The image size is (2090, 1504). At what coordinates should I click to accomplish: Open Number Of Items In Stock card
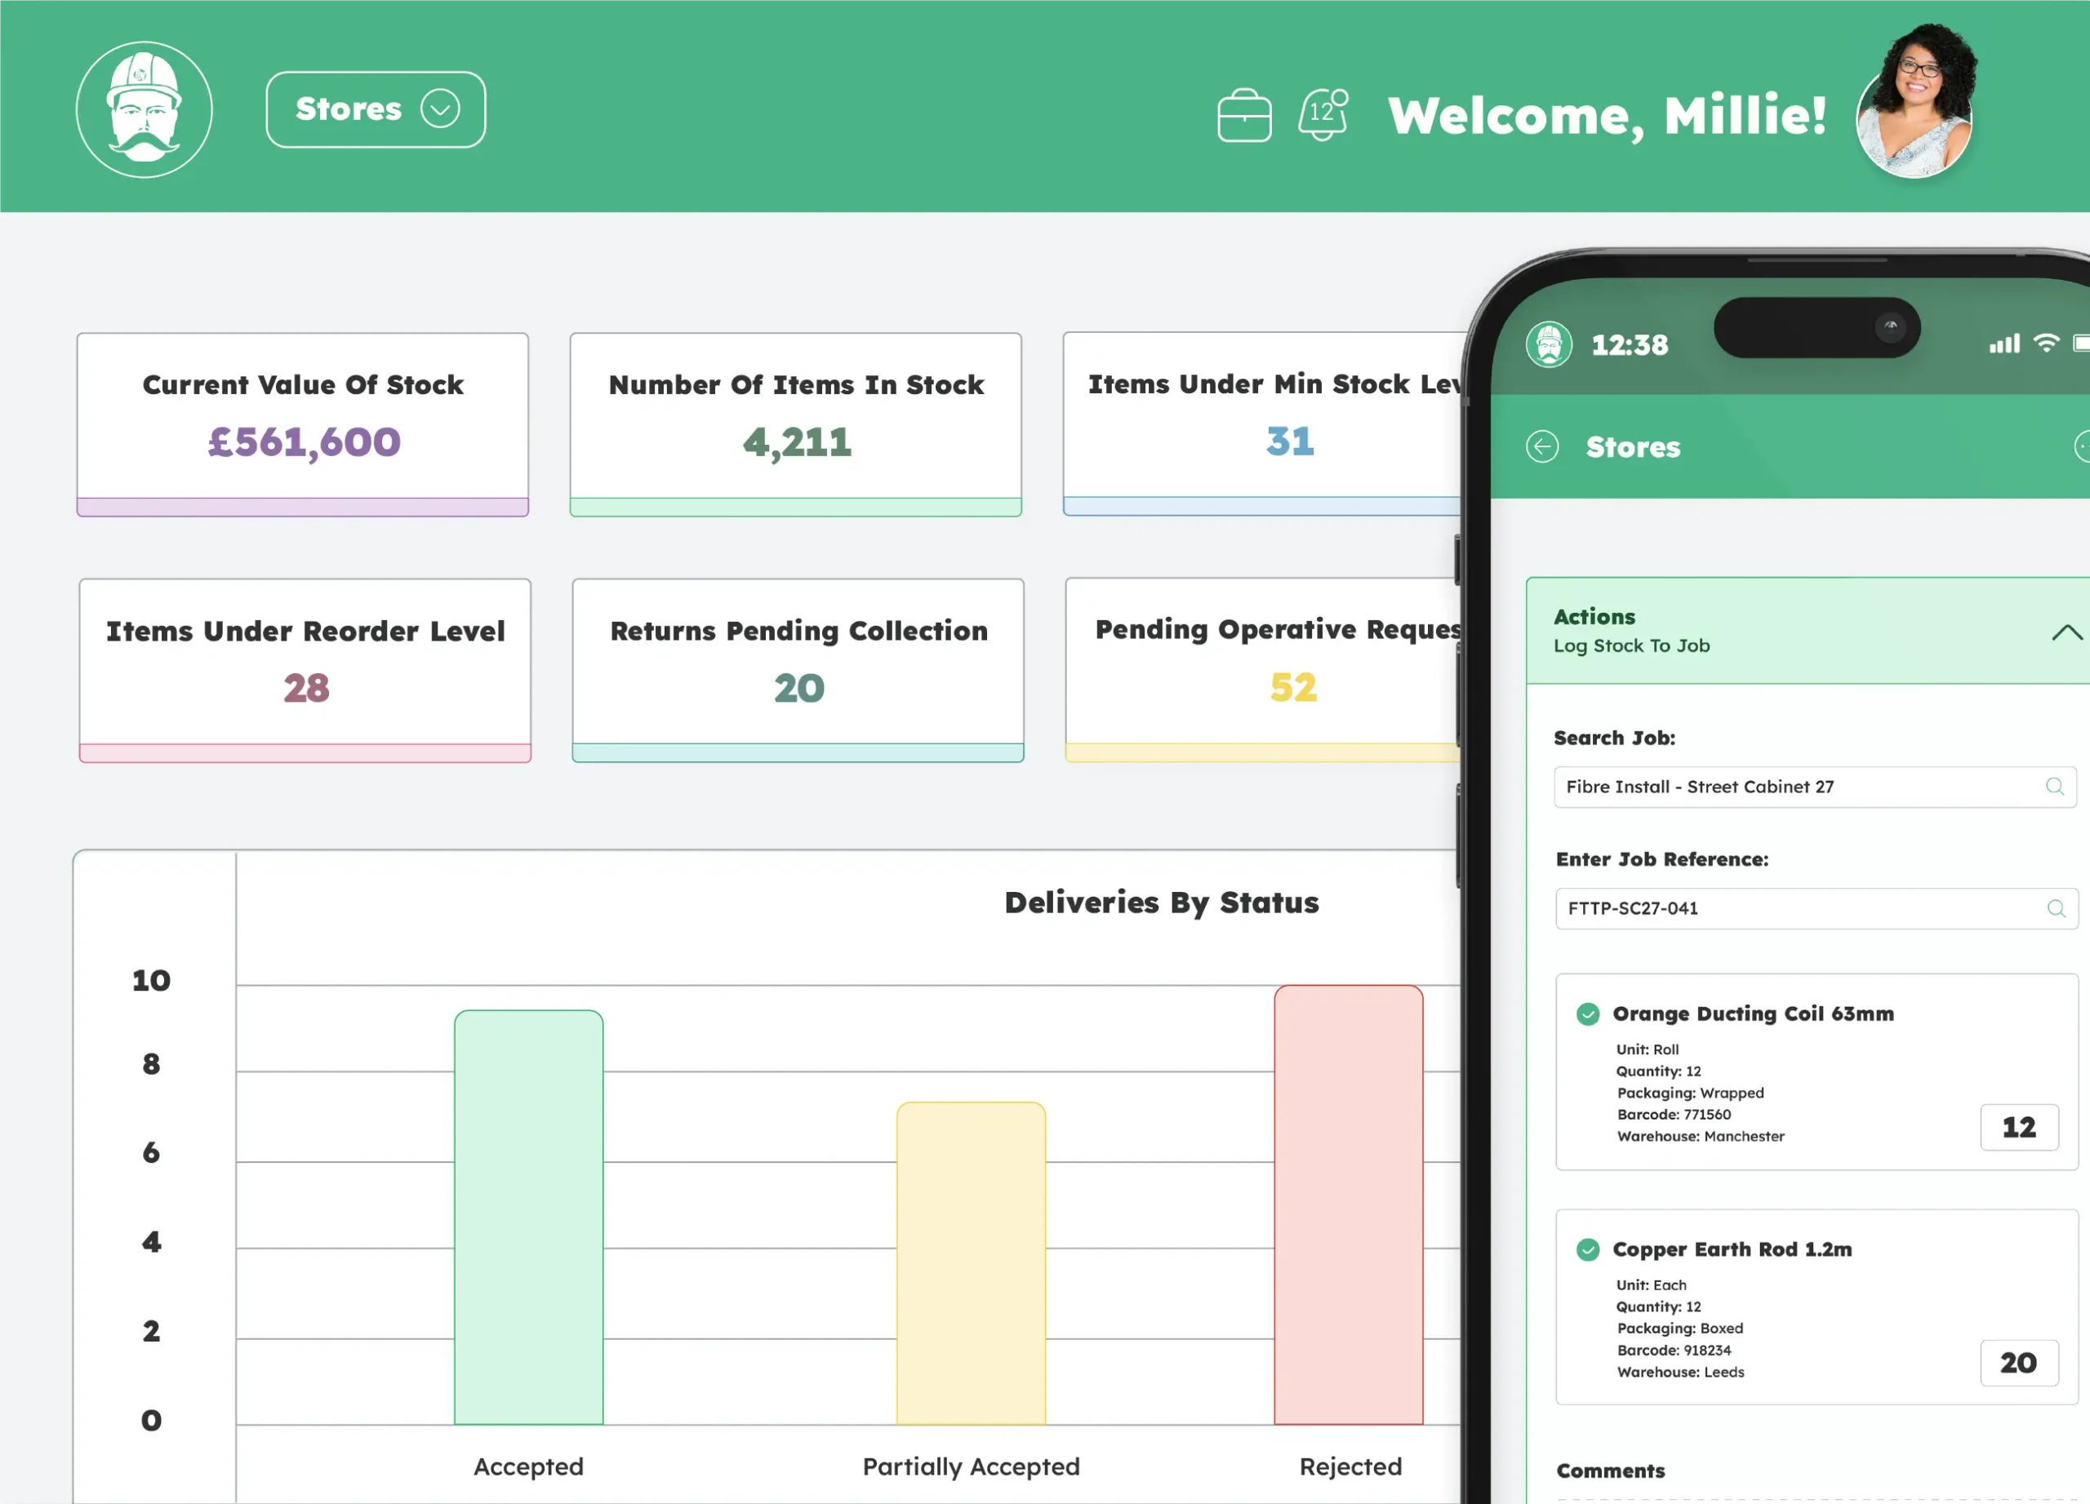tap(796, 424)
